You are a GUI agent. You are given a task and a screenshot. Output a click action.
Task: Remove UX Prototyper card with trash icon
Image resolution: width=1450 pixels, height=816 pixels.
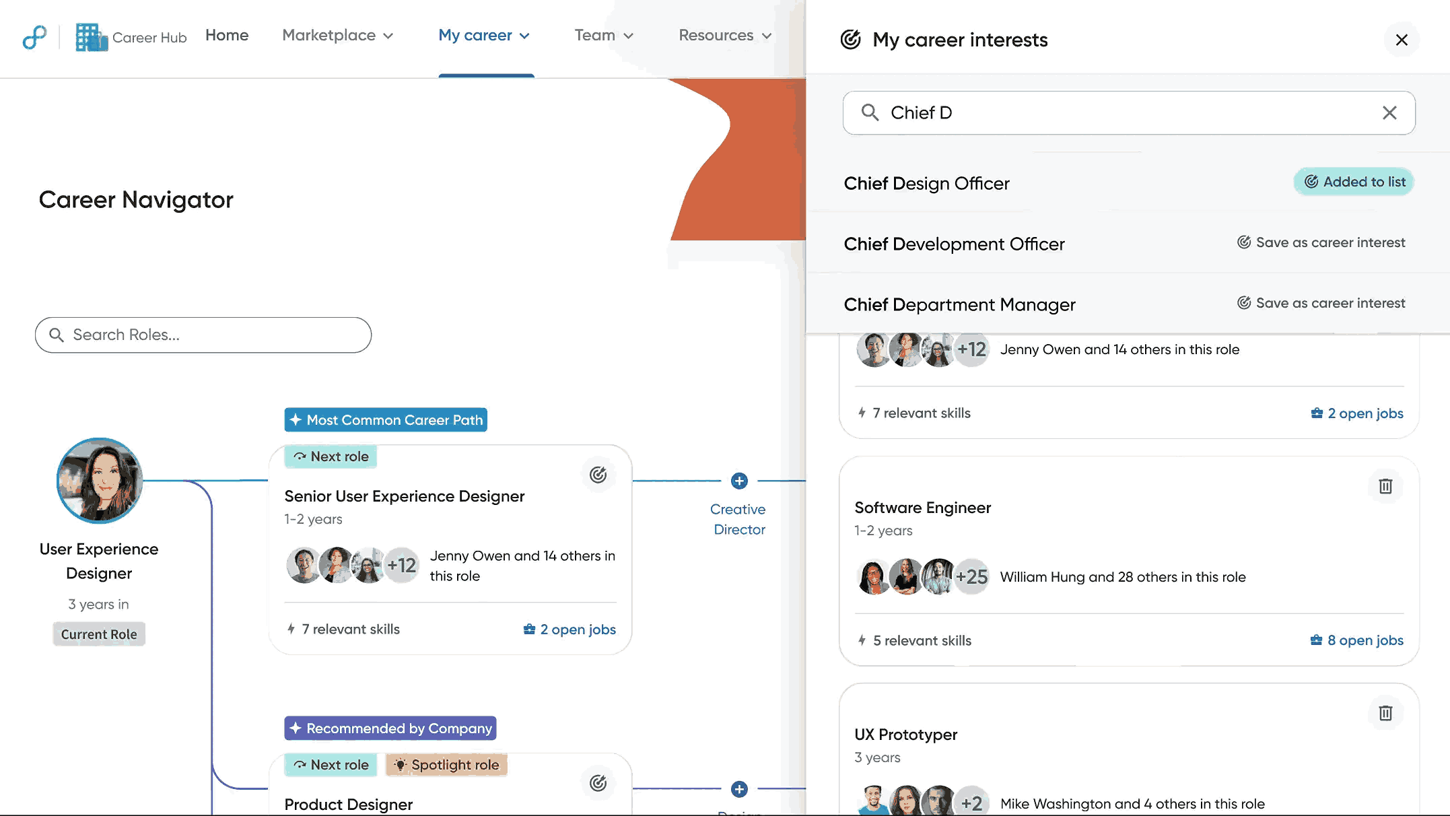[1385, 713]
